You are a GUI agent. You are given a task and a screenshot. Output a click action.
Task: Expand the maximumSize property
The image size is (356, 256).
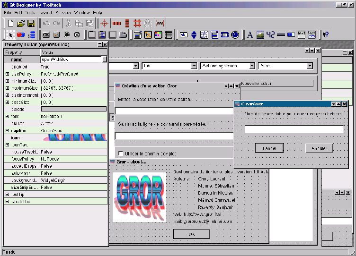coord(7,88)
